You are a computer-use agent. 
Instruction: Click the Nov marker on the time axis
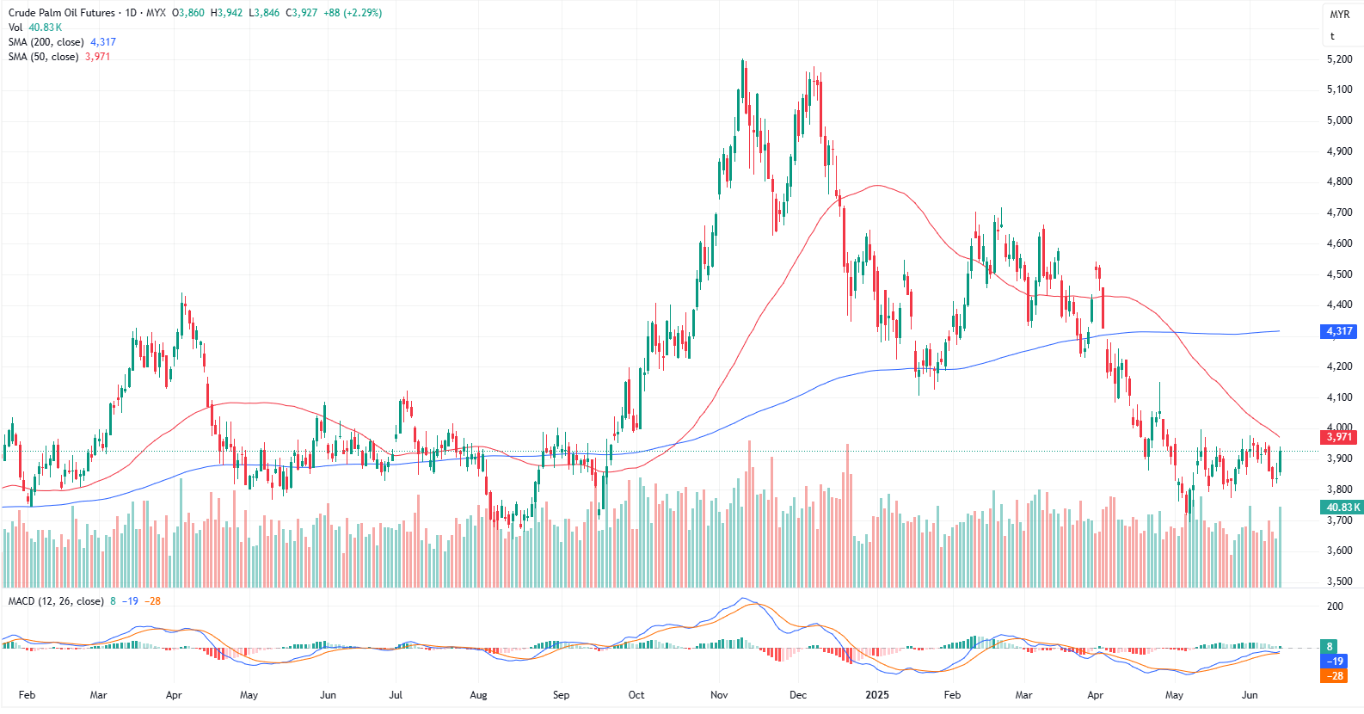[x=719, y=695]
